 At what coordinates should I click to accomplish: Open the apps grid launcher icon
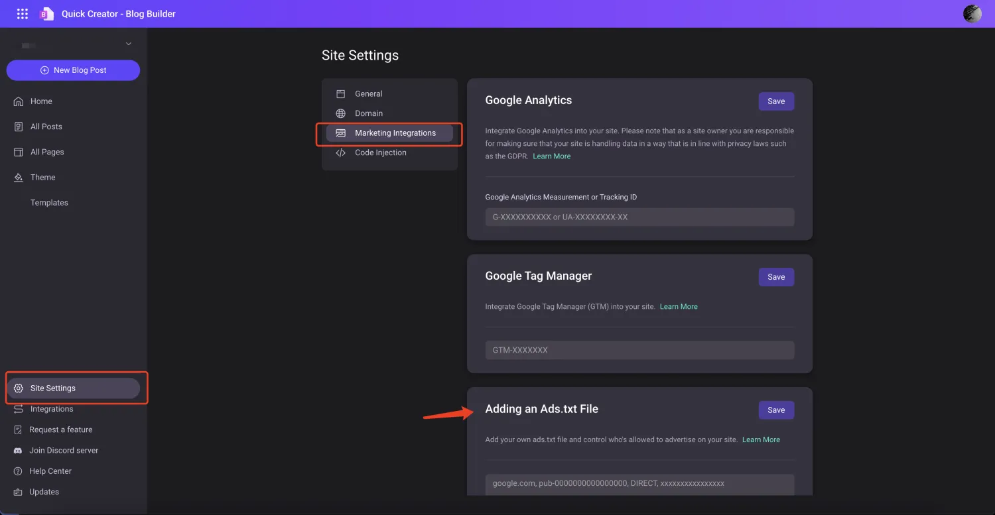23,14
